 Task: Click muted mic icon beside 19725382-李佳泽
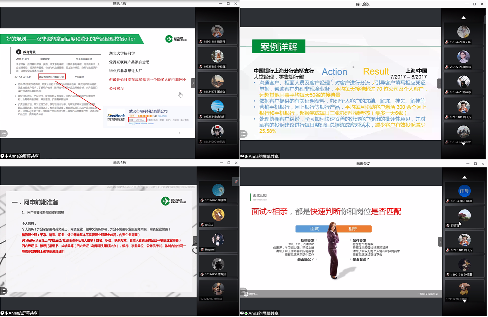(x=201, y=67)
